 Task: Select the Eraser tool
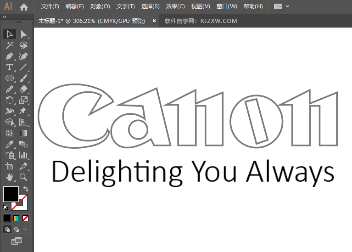[23, 89]
